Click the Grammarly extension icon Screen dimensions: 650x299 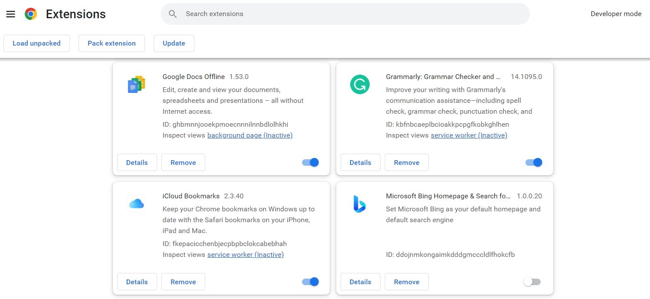360,84
